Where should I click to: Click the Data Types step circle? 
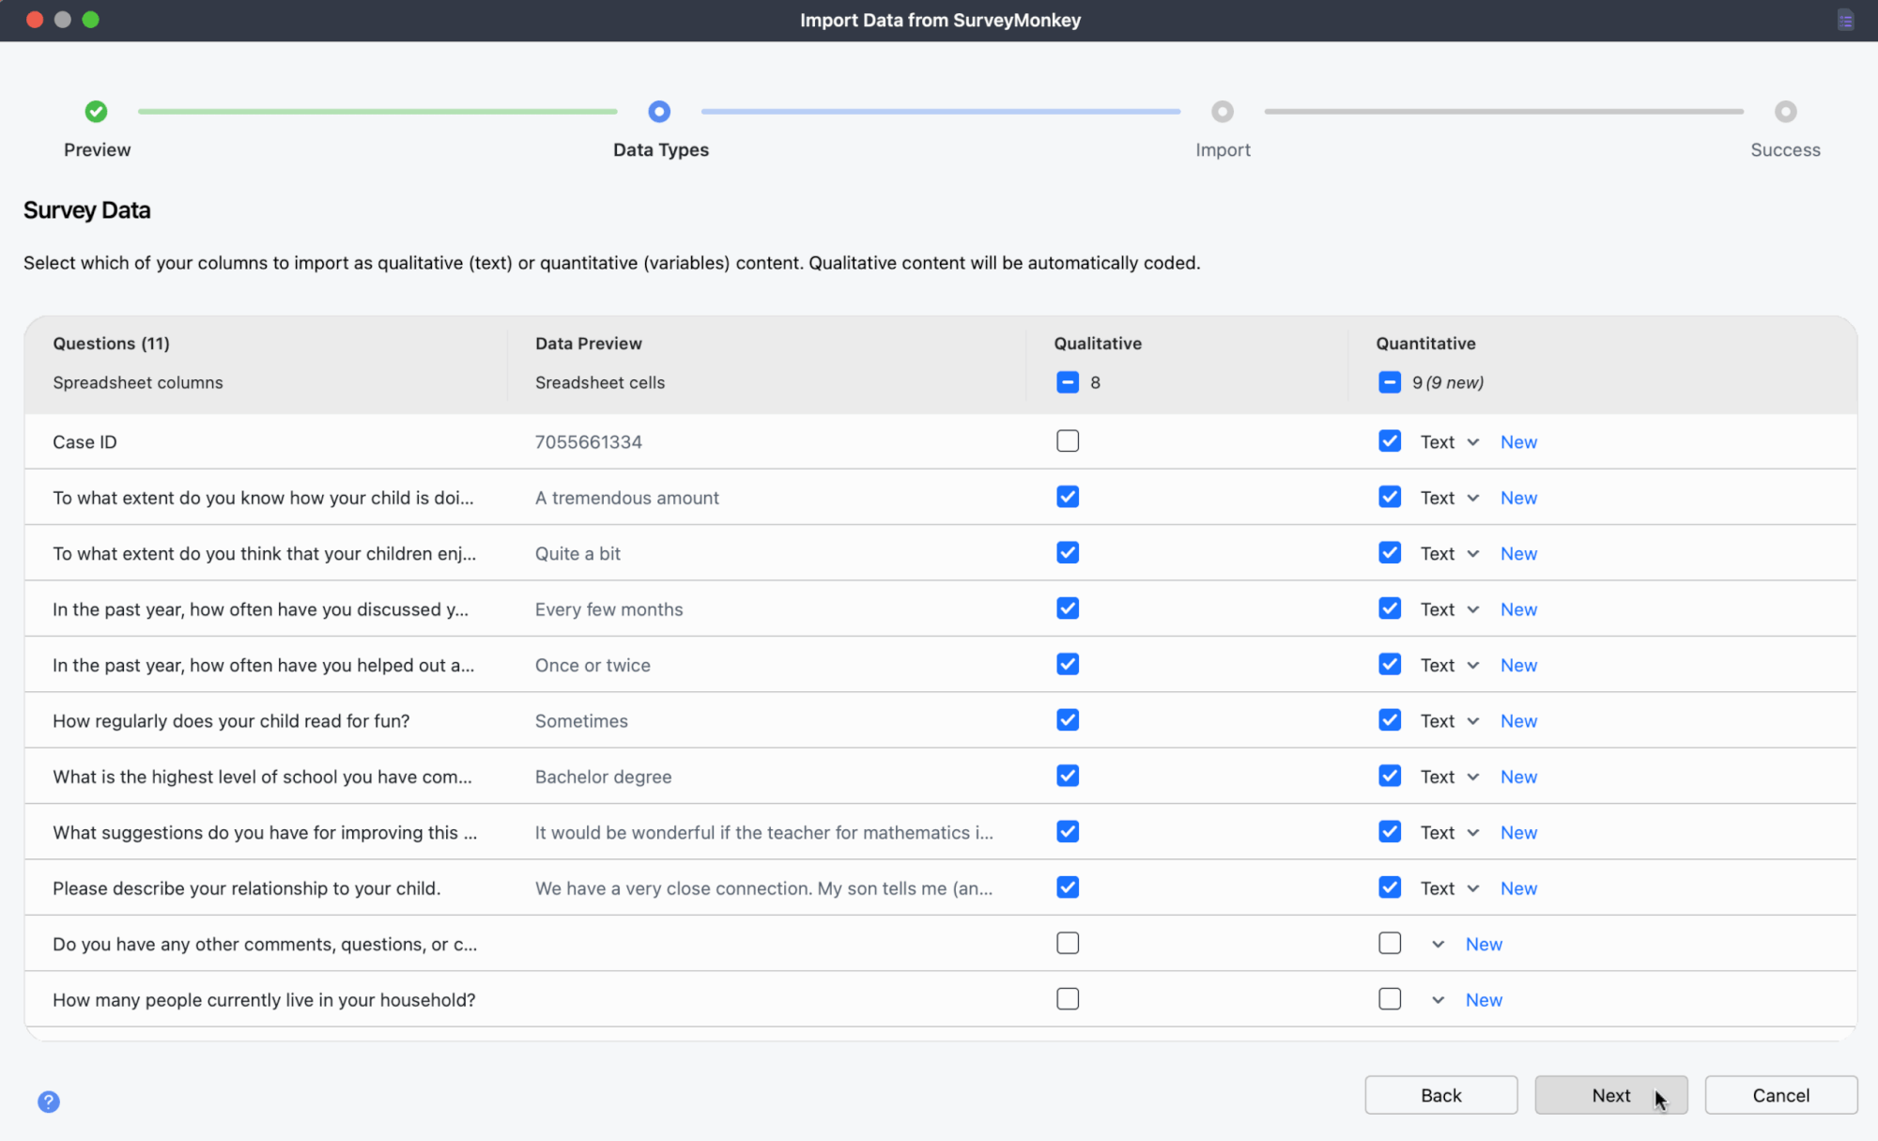click(x=659, y=112)
